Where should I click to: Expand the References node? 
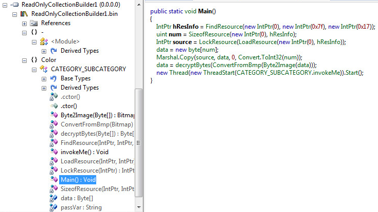click(24, 24)
